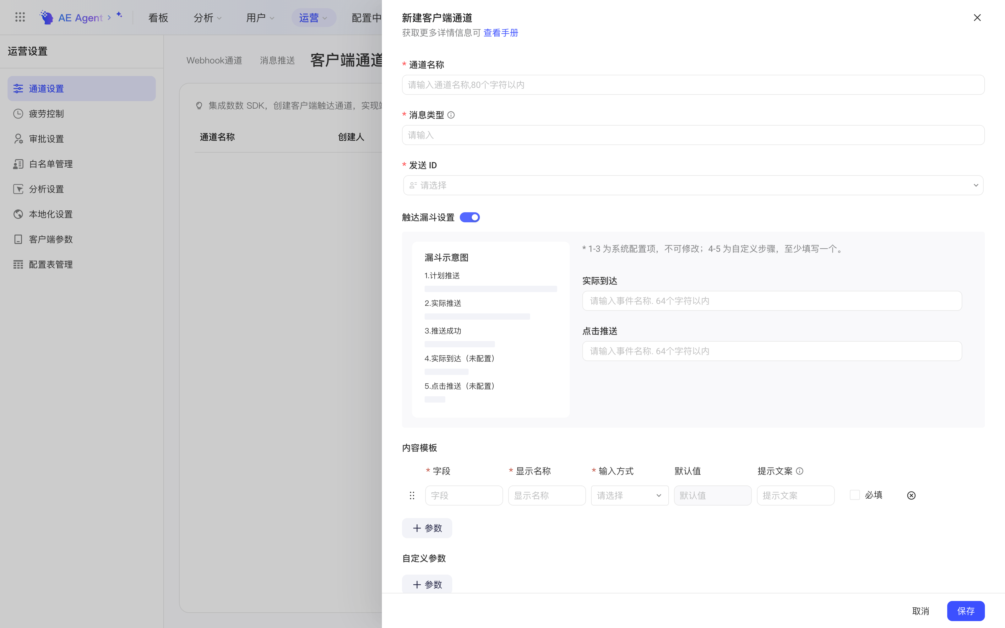Focus the 提示文案 input in template row
Image resolution: width=1005 pixels, height=628 pixels.
796,495
